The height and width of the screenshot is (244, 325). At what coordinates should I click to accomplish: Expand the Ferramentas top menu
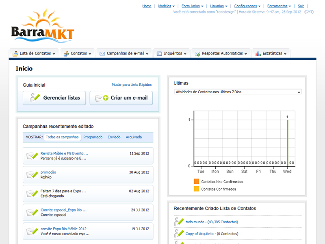(x=279, y=6)
